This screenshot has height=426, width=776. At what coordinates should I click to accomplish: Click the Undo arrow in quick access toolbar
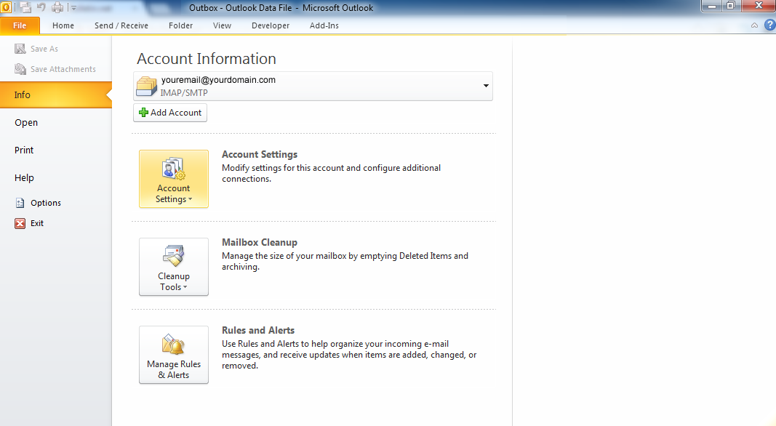tap(41, 7)
